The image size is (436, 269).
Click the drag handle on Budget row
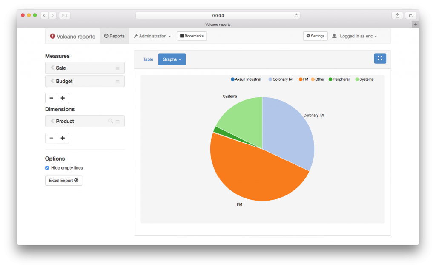pos(118,82)
